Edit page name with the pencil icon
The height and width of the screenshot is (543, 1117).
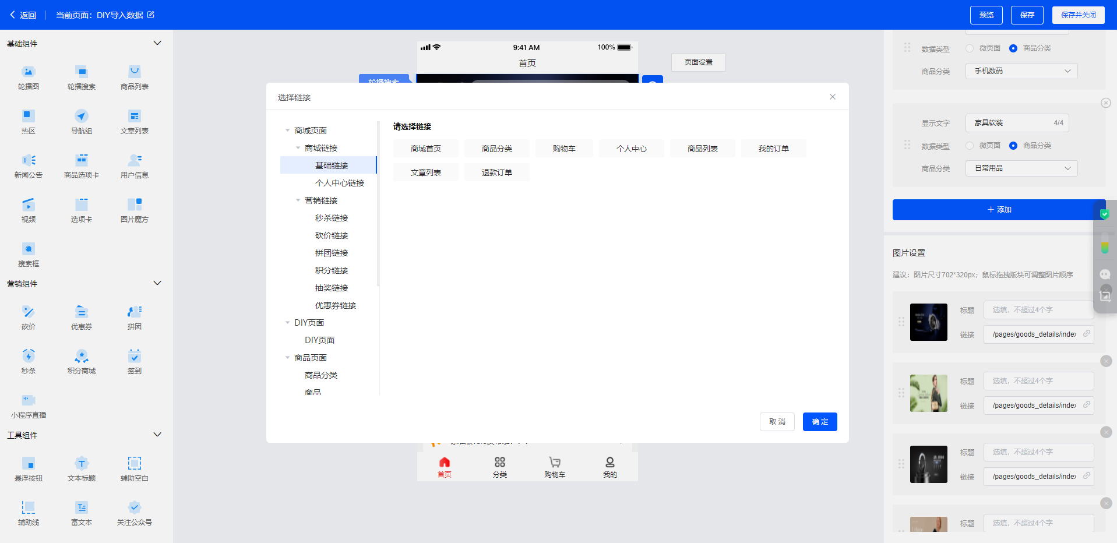(151, 15)
